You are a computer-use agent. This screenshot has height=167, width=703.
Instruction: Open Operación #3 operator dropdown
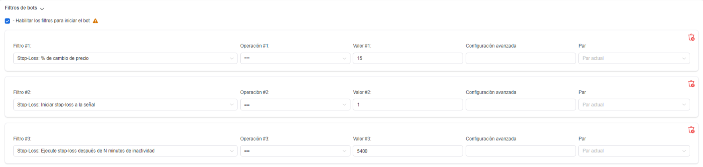click(x=295, y=151)
